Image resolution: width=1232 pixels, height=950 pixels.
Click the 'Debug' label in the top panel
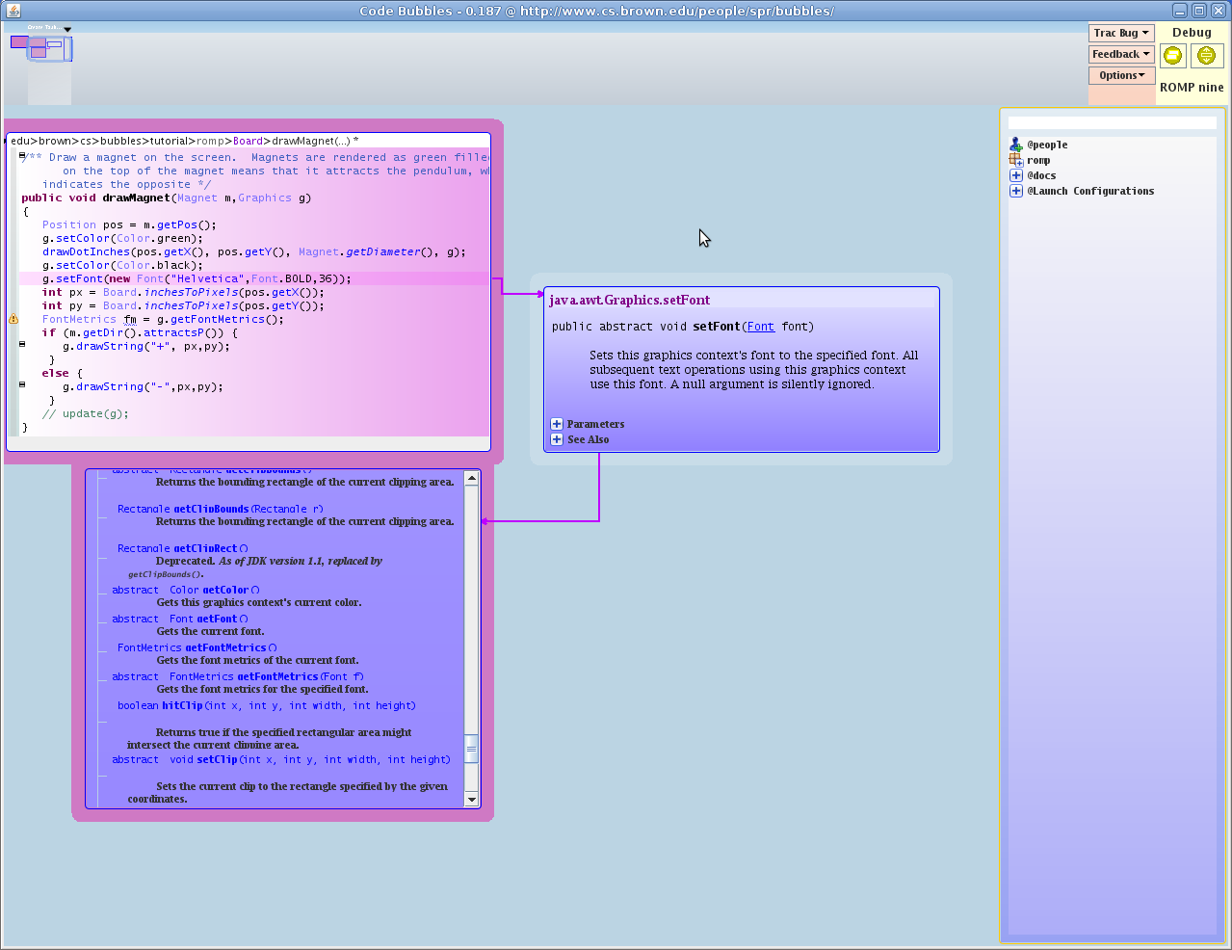tap(1192, 32)
